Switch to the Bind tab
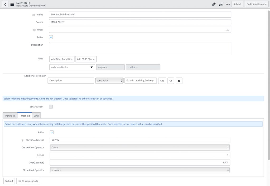 tap(36, 116)
